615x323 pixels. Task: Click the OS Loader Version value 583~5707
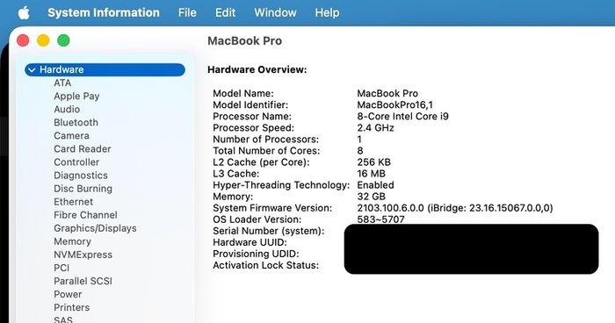[x=380, y=219]
